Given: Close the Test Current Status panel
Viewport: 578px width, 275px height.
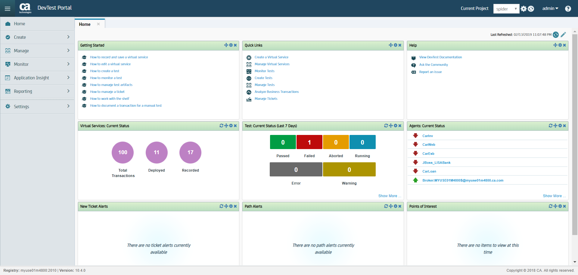Looking at the screenshot, I should 400,126.
